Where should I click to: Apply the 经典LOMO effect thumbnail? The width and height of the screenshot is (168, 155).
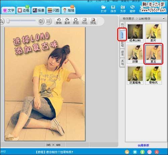click(x=135, y=33)
